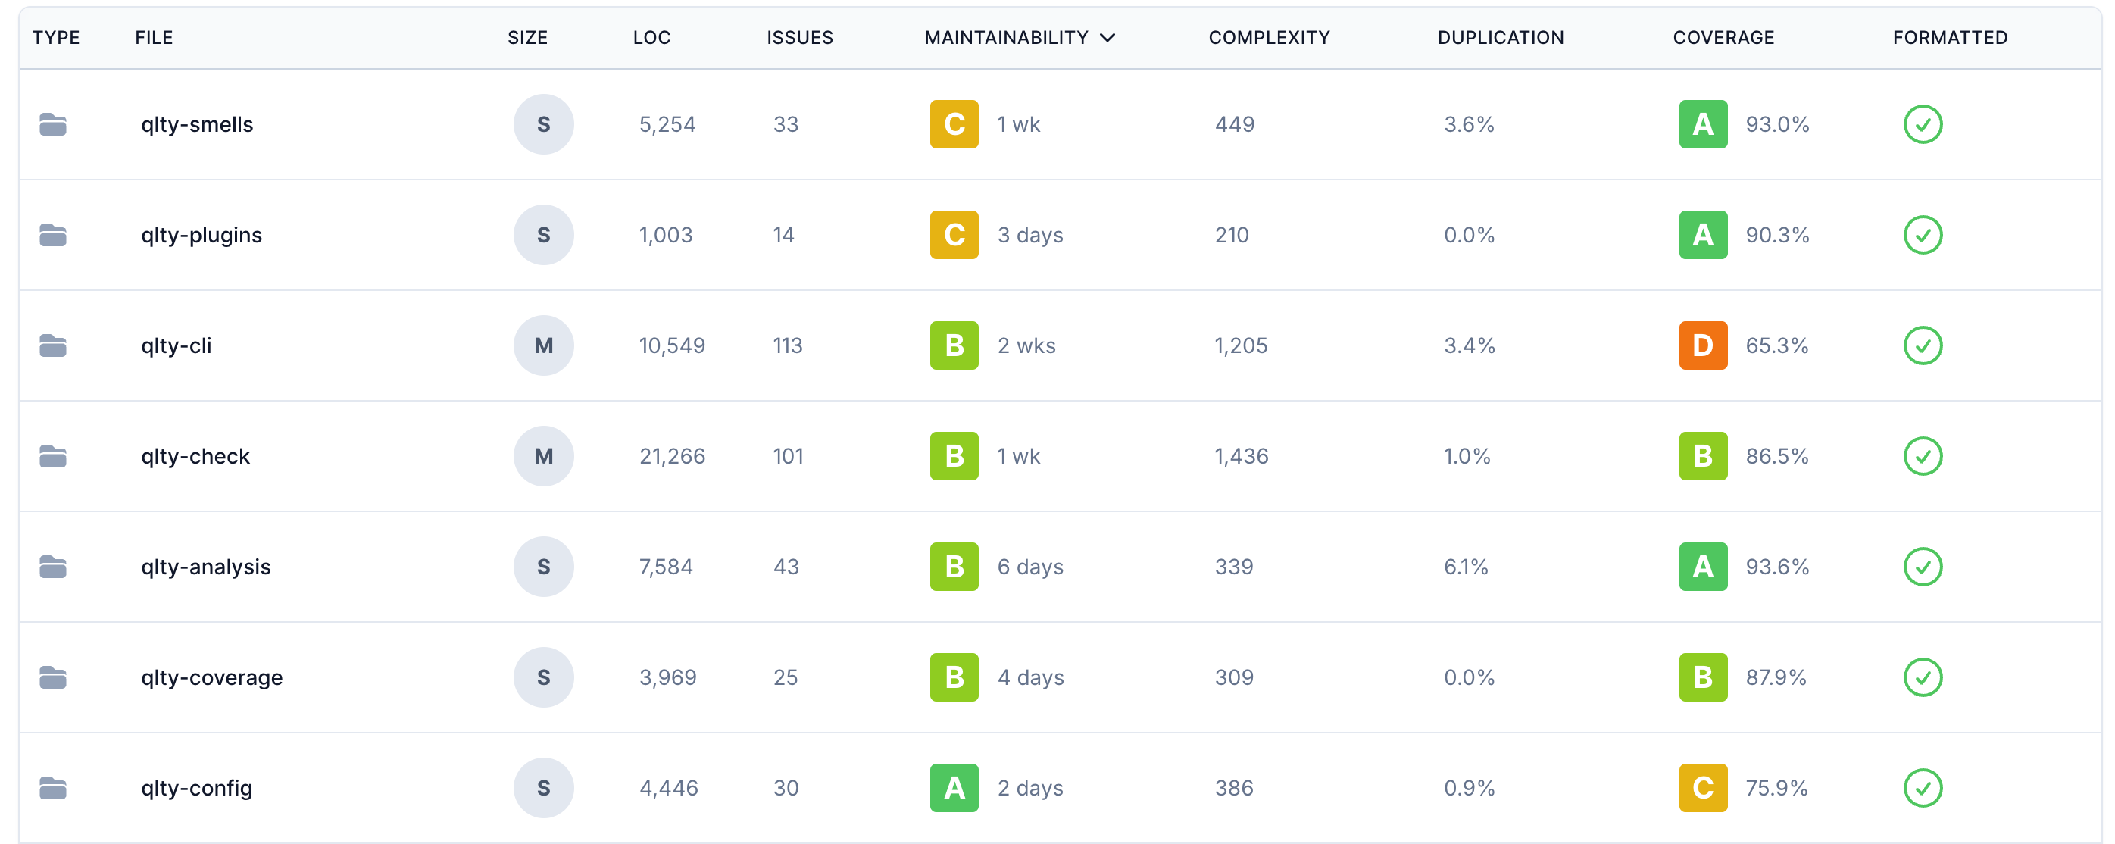Click the formatted checkmark for qlty-analysis
Viewport: 2115px width, 844px height.
(1921, 567)
